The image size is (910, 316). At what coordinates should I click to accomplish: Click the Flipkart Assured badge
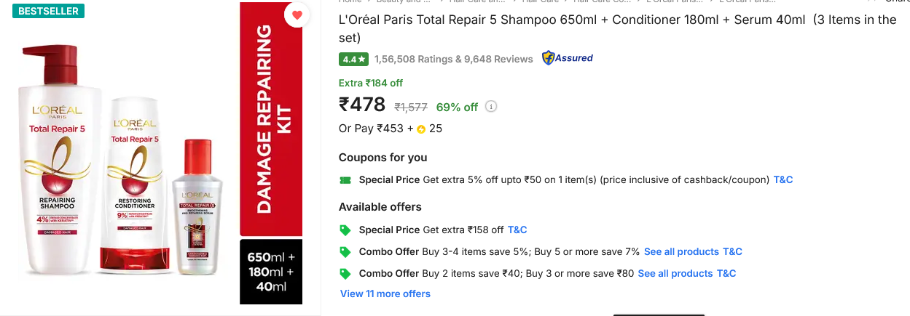(568, 58)
